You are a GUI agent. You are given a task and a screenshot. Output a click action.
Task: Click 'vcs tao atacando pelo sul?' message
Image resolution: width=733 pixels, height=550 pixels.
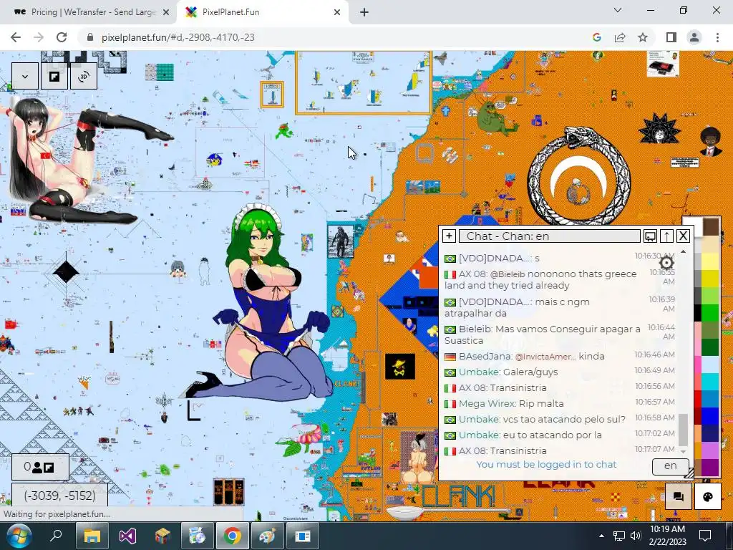coord(564,419)
